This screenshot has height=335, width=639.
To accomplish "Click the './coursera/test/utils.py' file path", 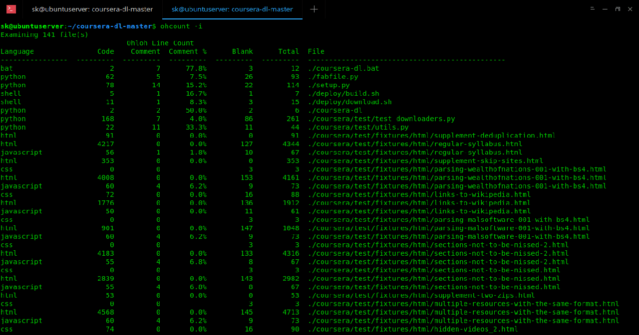I will point(358,128).
